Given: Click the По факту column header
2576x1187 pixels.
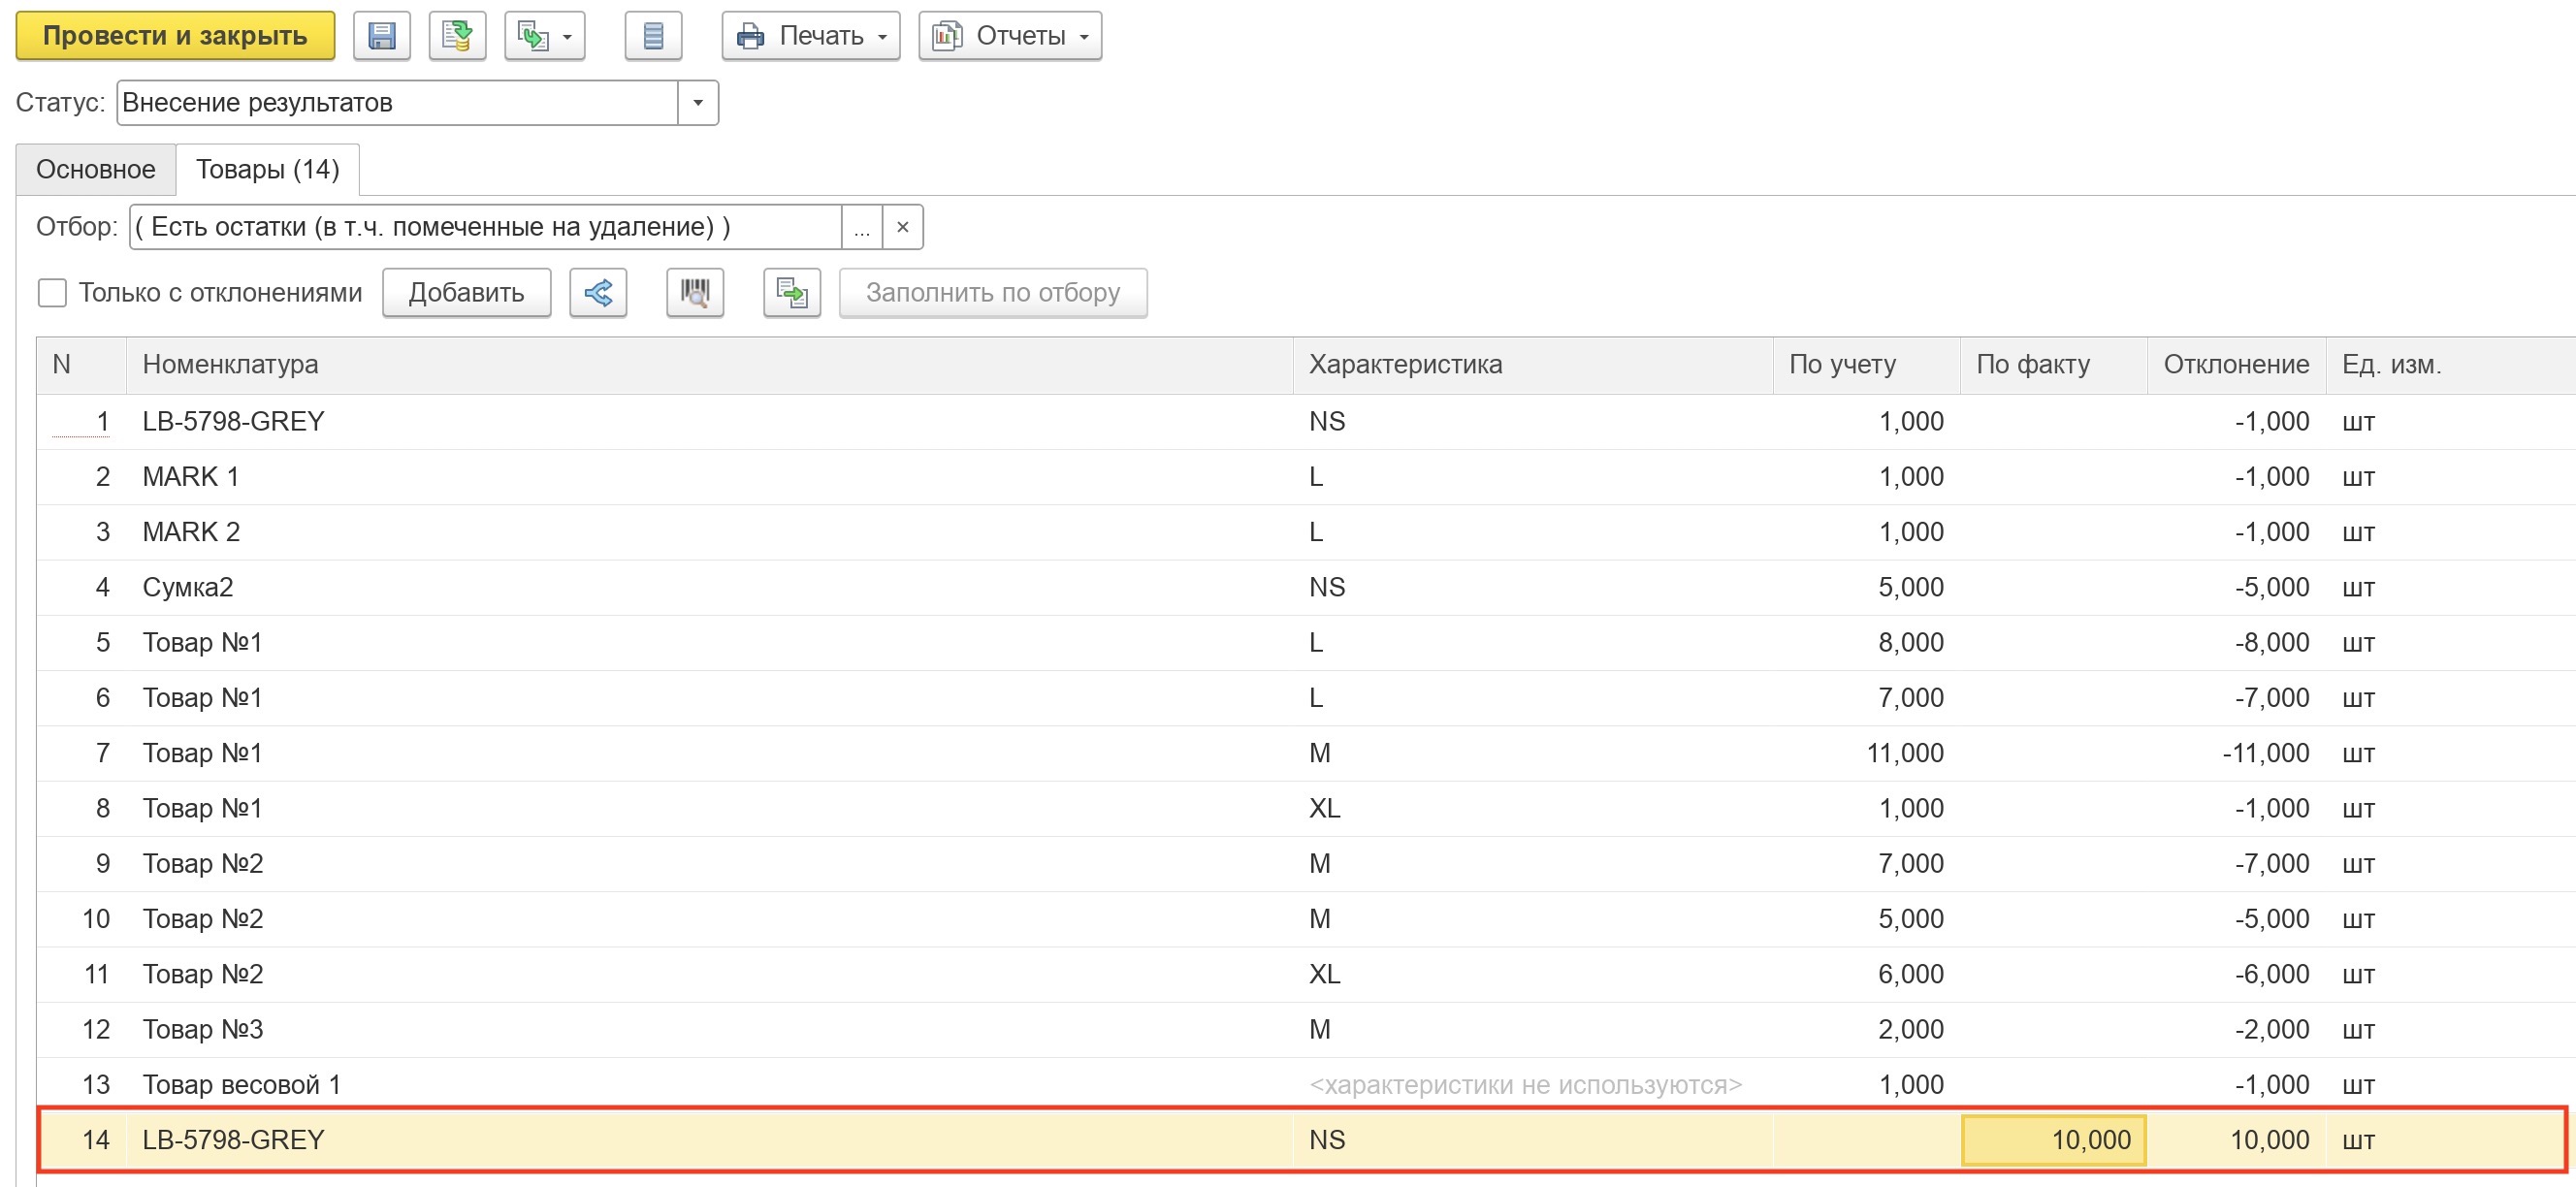Looking at the screenshot, I should pyautogui.click(x=2053, y=365).
